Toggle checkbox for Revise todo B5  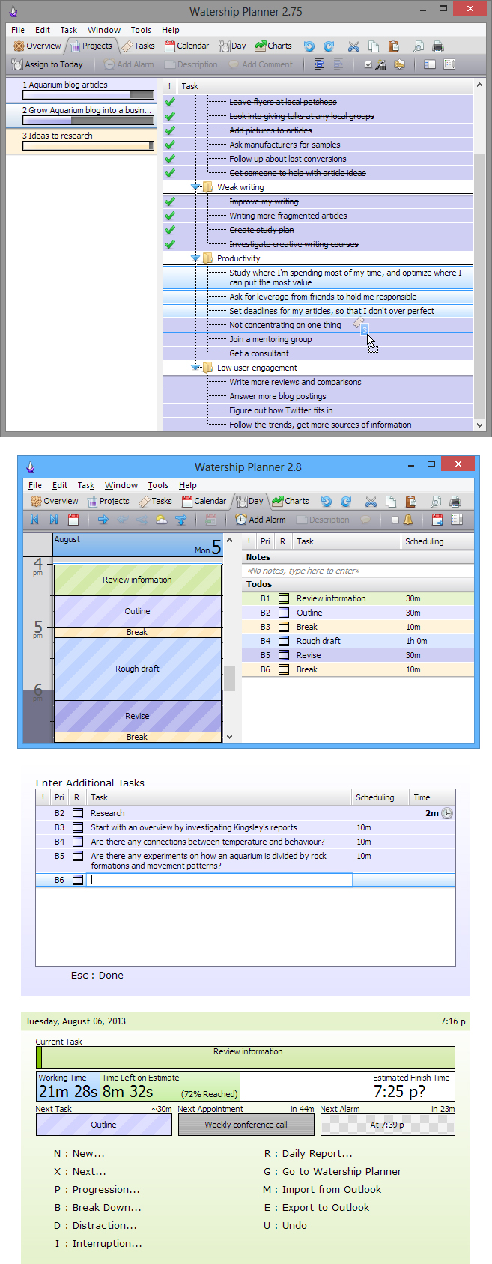(x=284, y=655)
